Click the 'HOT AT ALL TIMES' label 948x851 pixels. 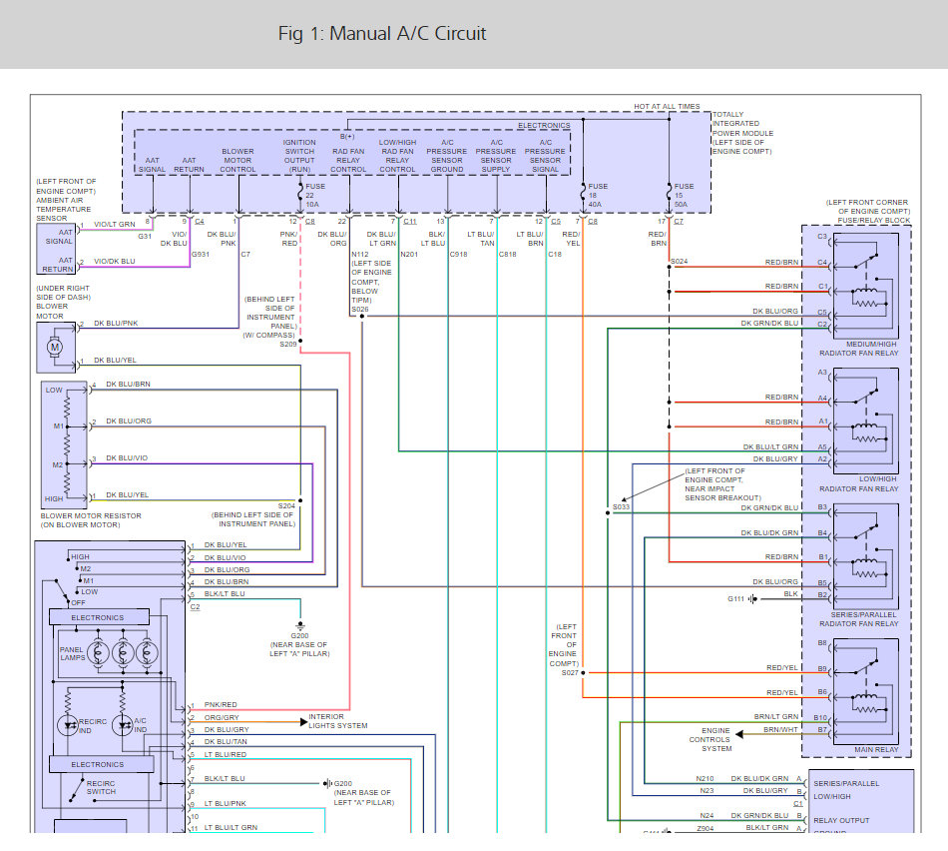pos(667,107)
